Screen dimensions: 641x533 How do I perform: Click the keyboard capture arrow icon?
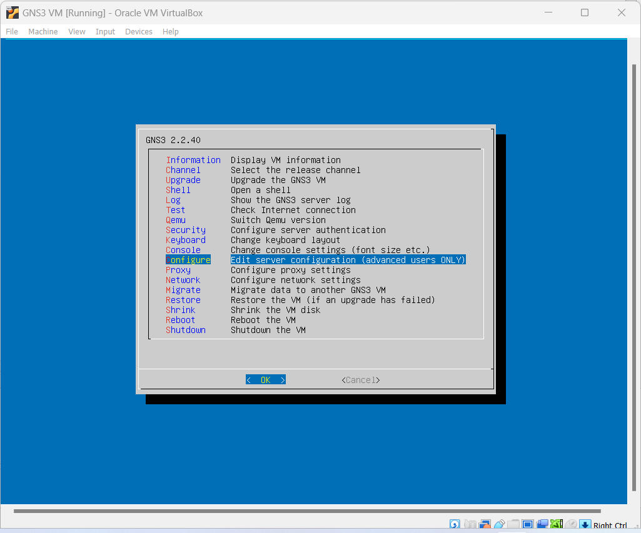tap(585, 524)
